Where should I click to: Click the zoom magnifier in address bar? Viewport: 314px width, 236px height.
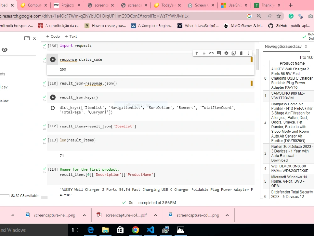[259, 16]
